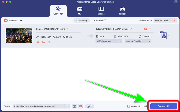Open the feedback message icon in title bar
Screen dimensions: 180x112
click(x=176, y=2)
